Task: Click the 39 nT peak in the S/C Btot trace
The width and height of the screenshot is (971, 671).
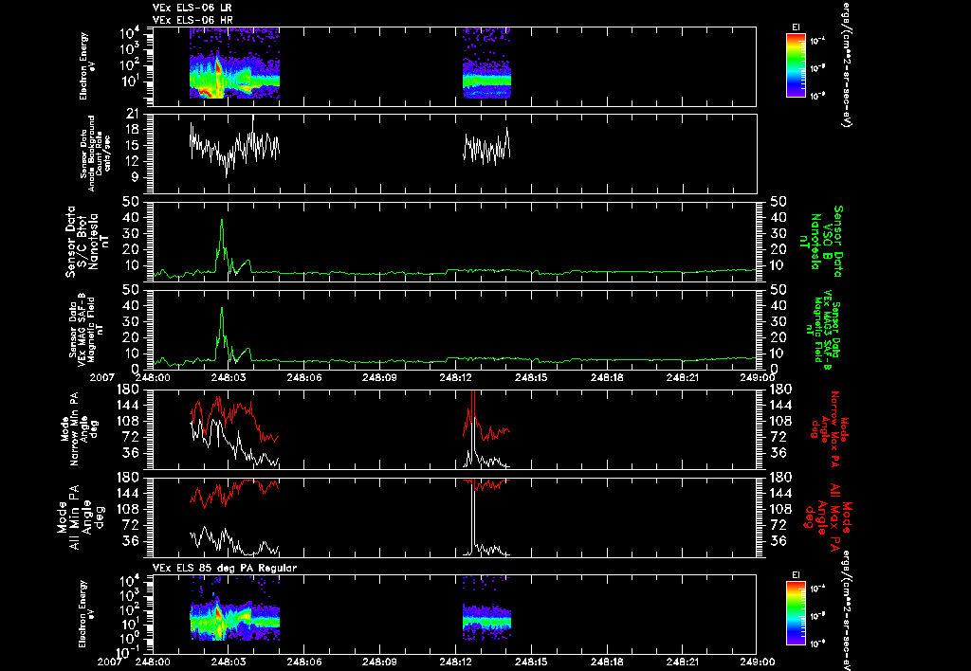Action: [222, 221]
